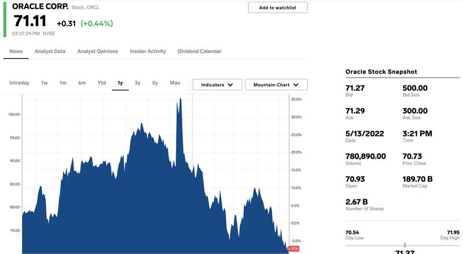Click the Number of Shares value 2.67 B
The image size is (463, 254).
coord(357,202)
